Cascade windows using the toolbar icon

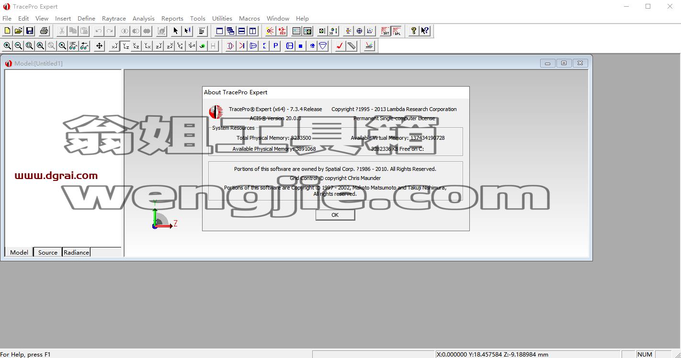tap(230, 31)
